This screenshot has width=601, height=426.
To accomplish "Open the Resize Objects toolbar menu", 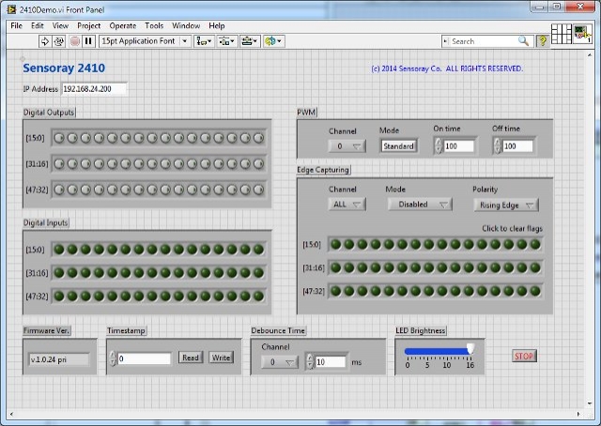I will 250,41.
